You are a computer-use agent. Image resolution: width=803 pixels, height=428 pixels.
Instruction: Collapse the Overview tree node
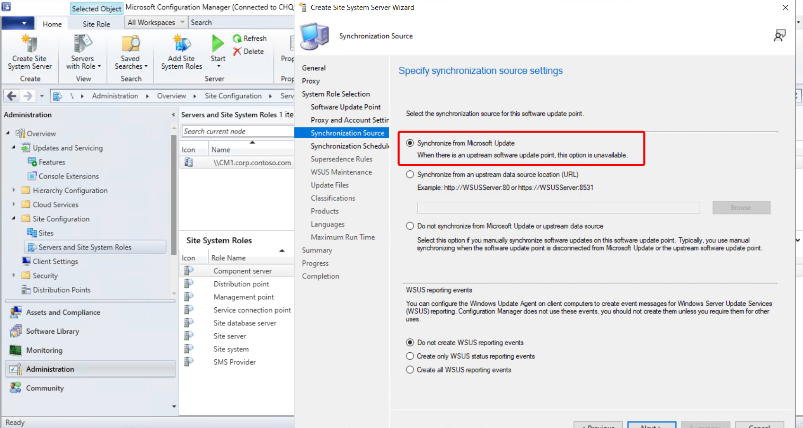[8, 133]
